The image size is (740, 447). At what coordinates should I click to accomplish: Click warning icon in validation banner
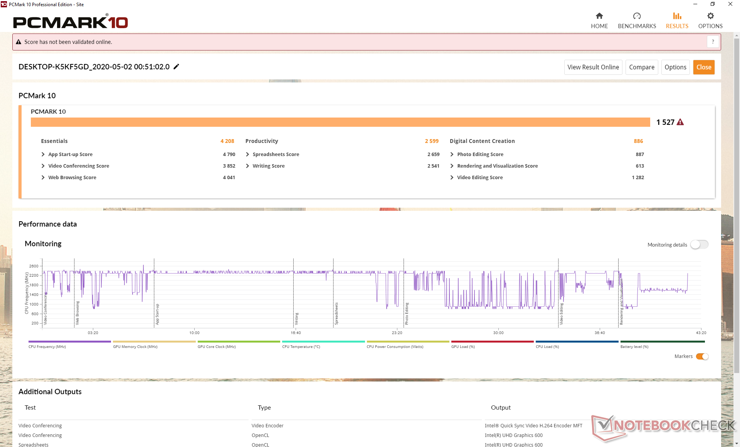coord(18,42)
